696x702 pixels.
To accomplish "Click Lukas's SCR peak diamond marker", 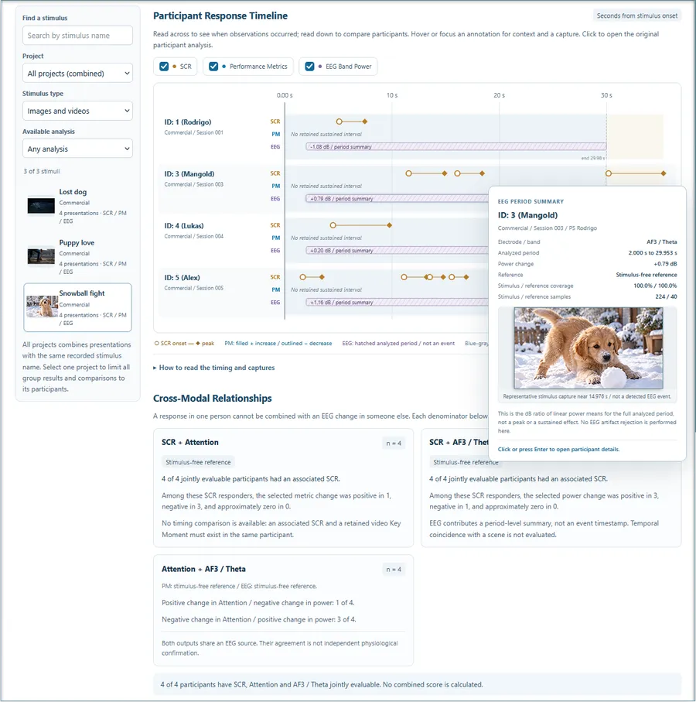I will (x=390, y=225).
